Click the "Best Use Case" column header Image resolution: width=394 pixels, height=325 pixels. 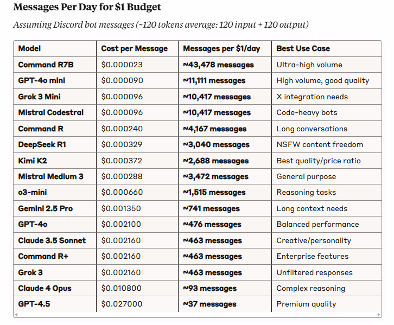coord(303,48)
